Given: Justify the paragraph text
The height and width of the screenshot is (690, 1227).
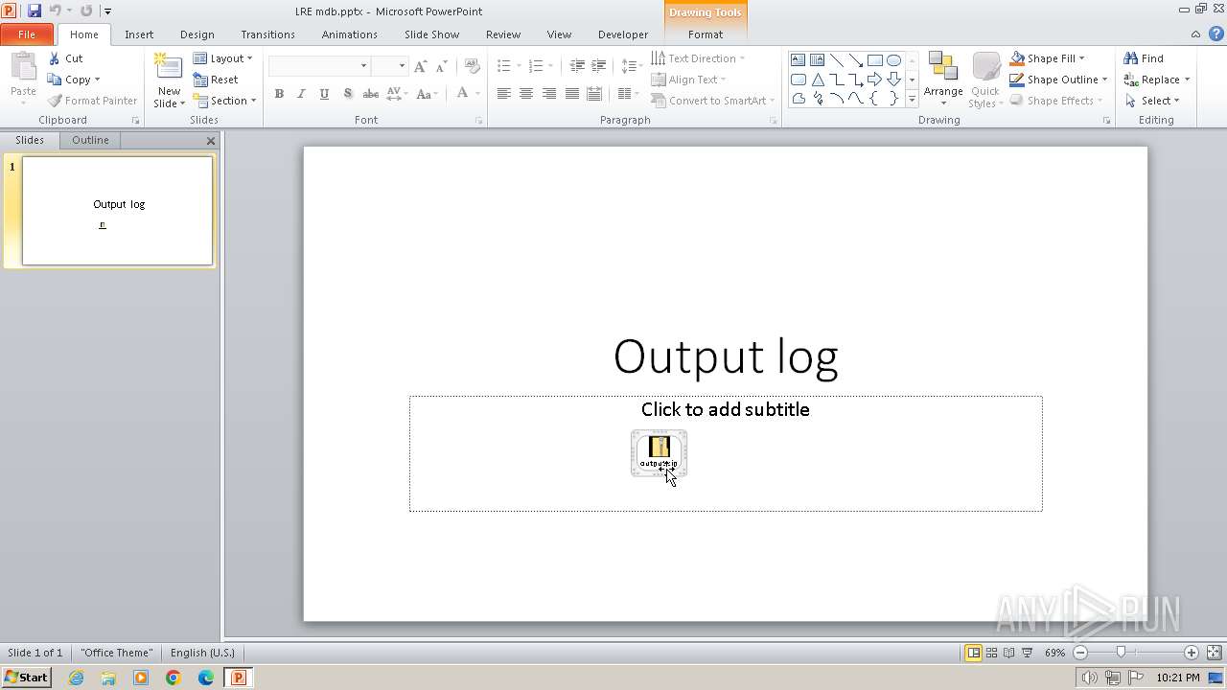Looking at the screenshot, I should coord(572,94).
